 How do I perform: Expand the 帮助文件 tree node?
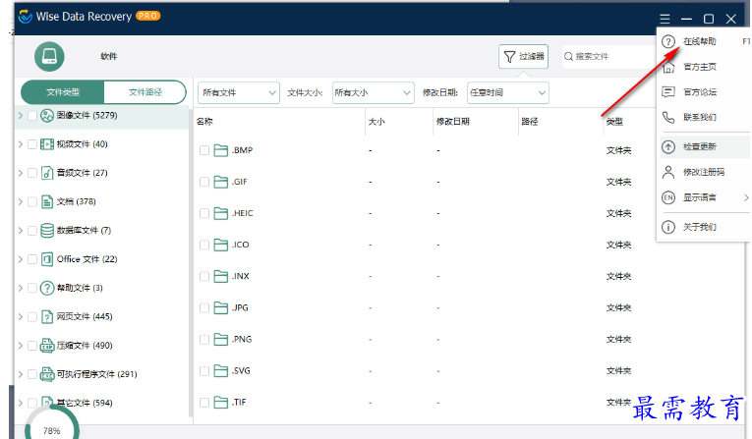[20, 288]
